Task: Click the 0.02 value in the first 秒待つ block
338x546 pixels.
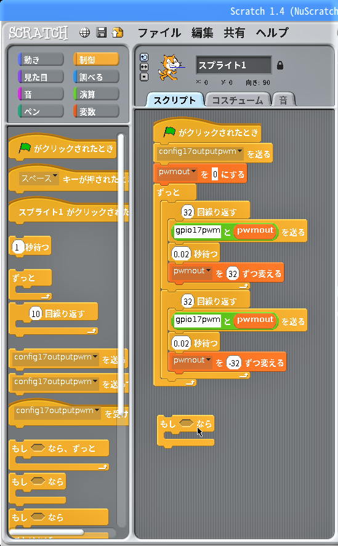Action: [181, 254]
